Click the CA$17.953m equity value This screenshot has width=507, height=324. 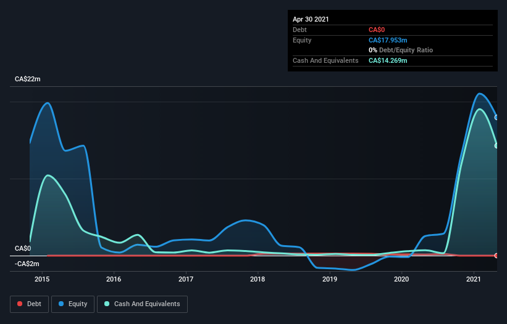pos(388,40)
